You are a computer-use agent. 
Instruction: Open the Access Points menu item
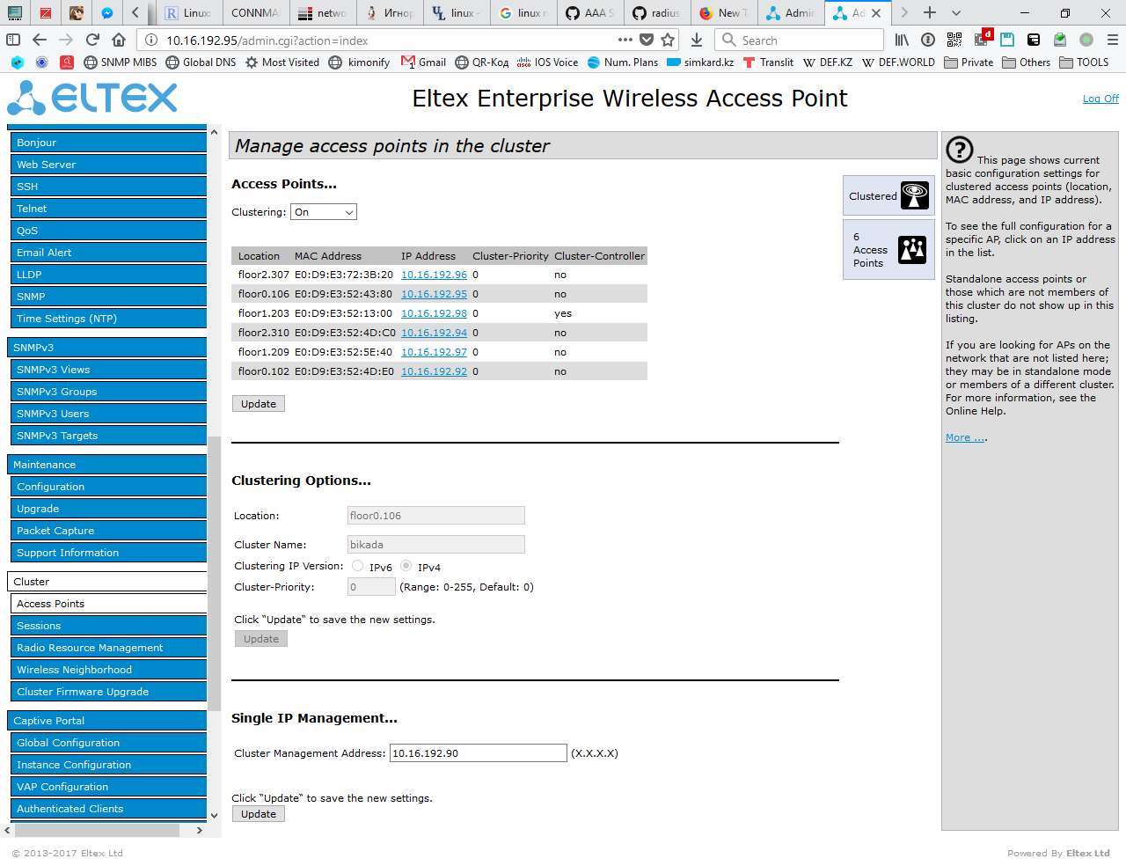pyautogui.click(x=108, y=604)
